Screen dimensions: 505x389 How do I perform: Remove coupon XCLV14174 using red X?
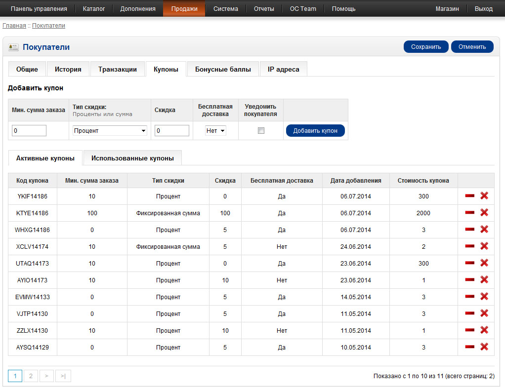click(484, 246)
